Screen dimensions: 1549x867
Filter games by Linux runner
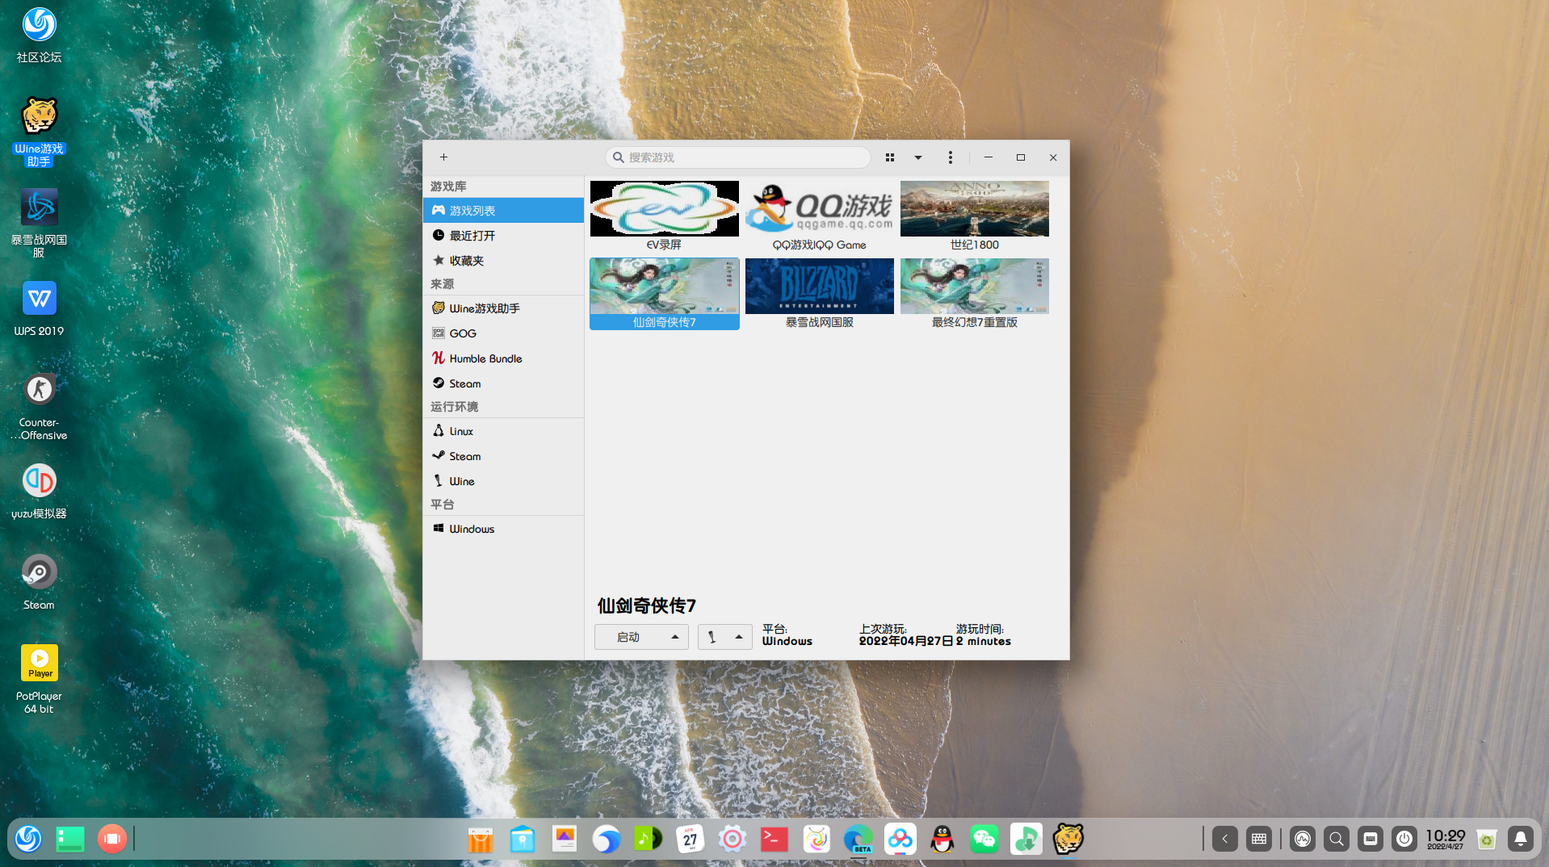[x=460, y=430]
